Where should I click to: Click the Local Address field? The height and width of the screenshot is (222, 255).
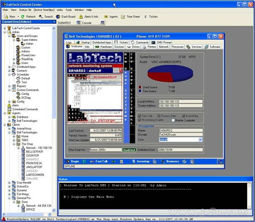pyautogui.click(x=181, y=101)
